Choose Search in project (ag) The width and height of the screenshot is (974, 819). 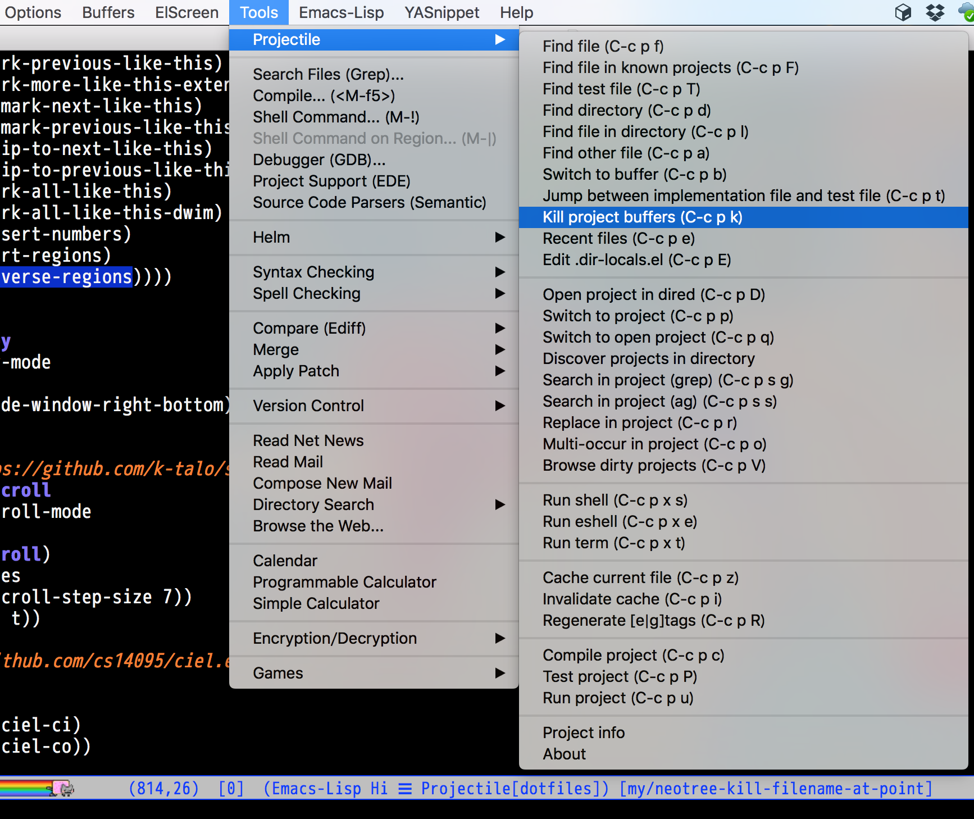(x=744, y=401)
